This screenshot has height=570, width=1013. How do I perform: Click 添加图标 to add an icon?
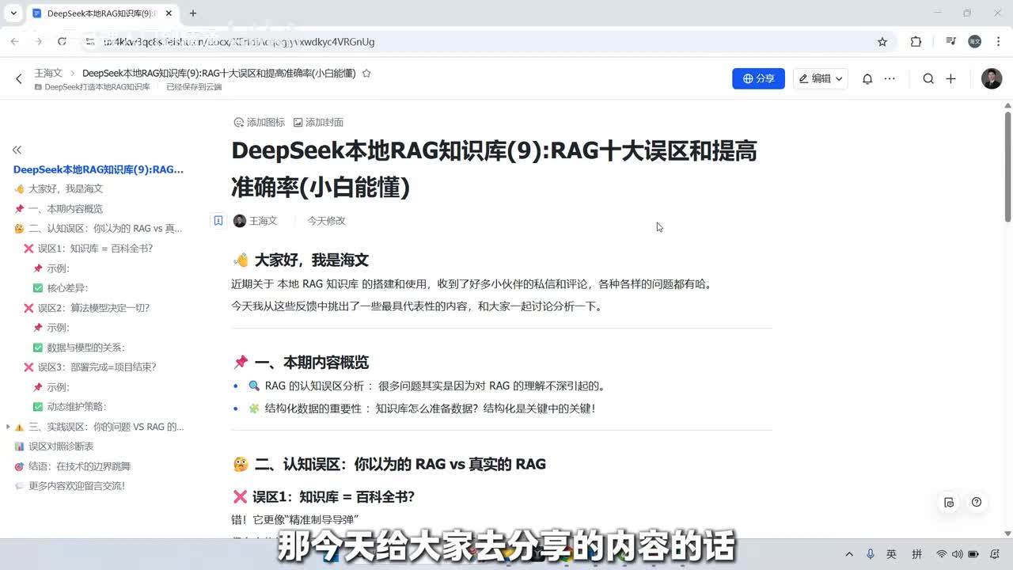coord(259,122)
